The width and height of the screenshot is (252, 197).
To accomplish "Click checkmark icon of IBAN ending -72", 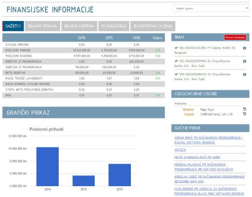I will pos(176,74).
